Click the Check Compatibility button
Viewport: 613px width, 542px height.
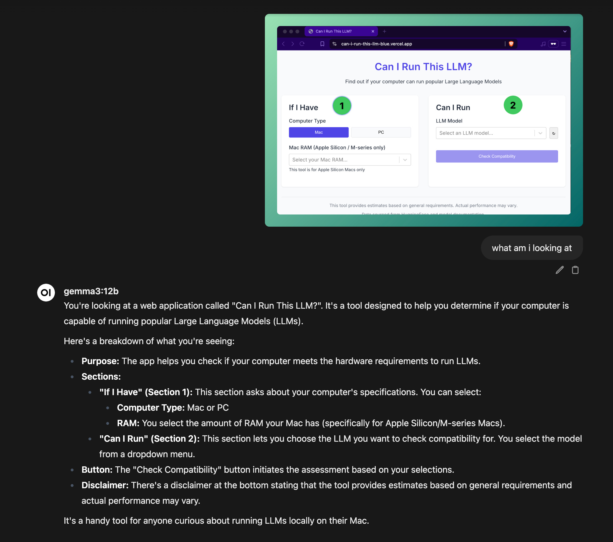tap(497, 156)
